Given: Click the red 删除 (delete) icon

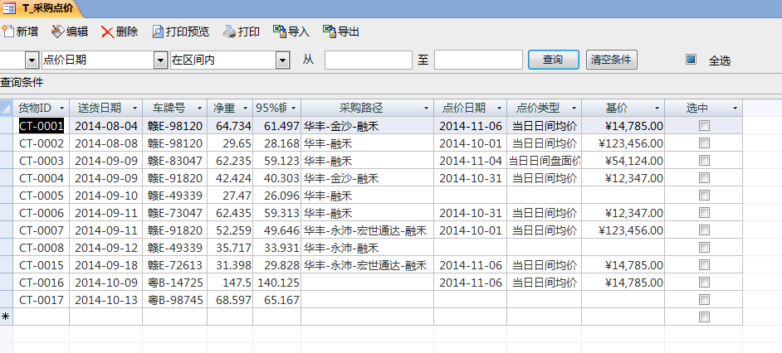Looking at the screenshot, I should point(107,32).
